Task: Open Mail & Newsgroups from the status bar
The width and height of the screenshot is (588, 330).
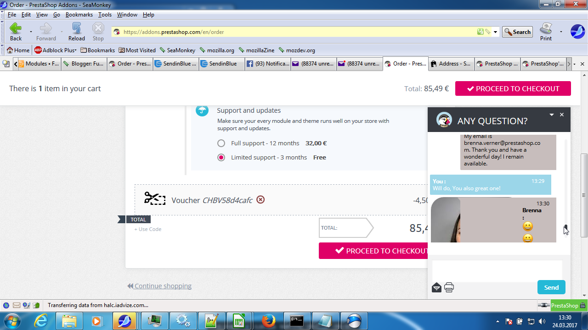Action: 16,305
